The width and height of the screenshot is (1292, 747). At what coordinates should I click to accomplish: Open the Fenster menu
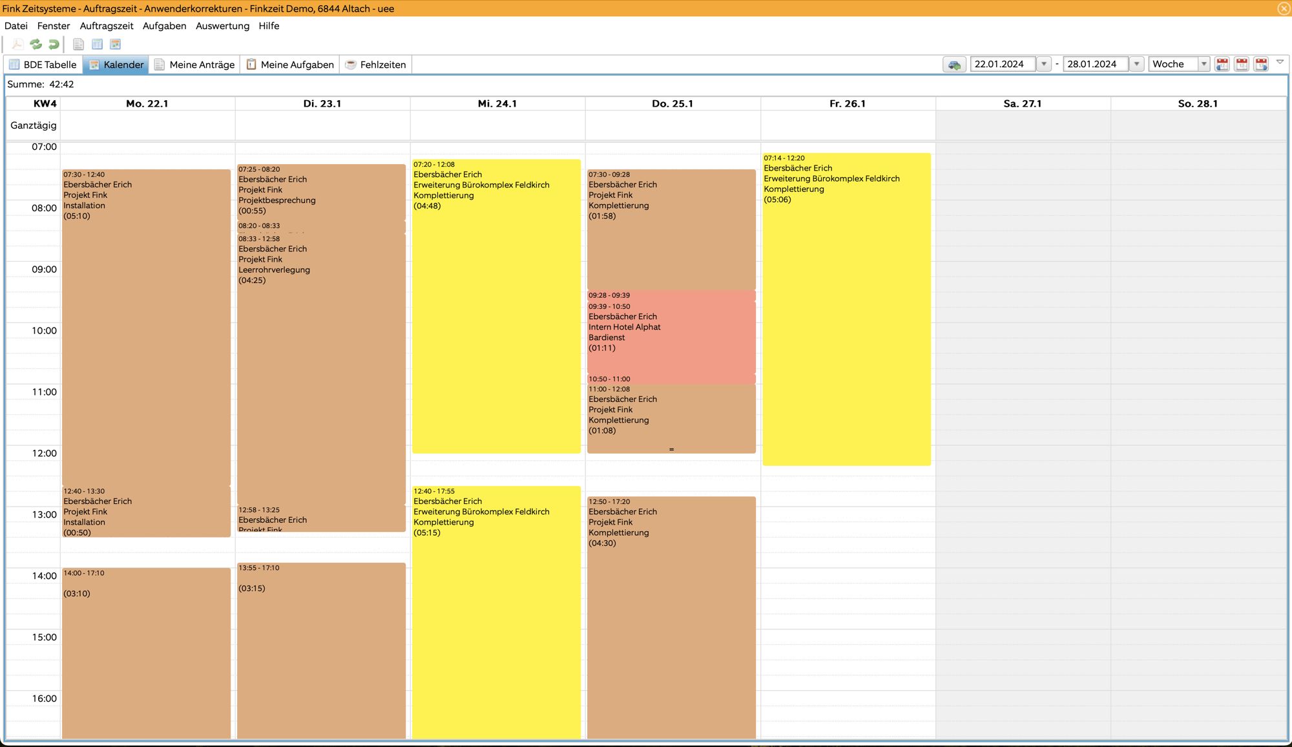(54, 26)
